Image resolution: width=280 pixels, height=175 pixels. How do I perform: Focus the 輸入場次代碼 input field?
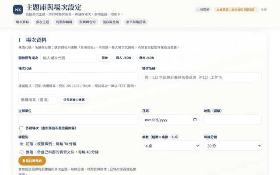68,58
